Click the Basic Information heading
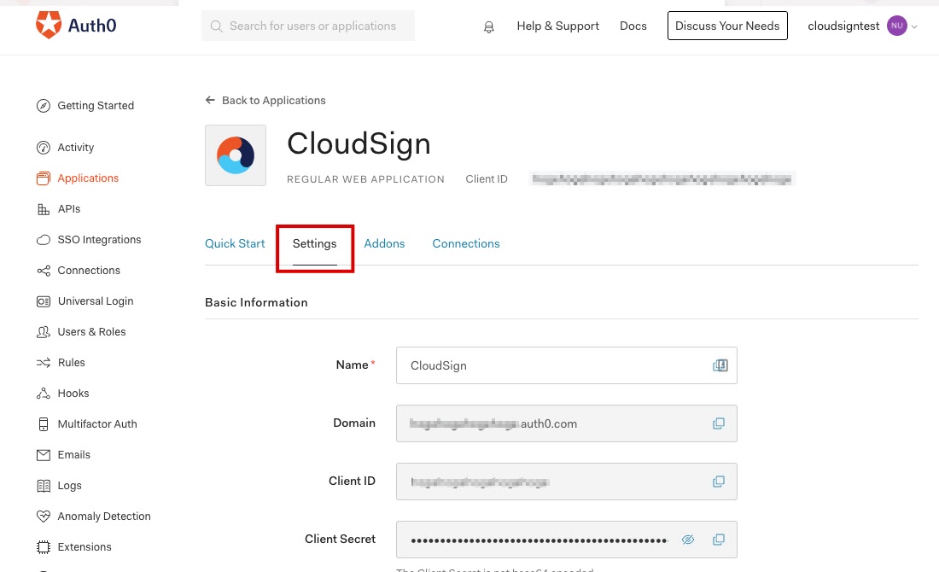Image resolution: width=939 pixels, height=572 pixels. 256,302
